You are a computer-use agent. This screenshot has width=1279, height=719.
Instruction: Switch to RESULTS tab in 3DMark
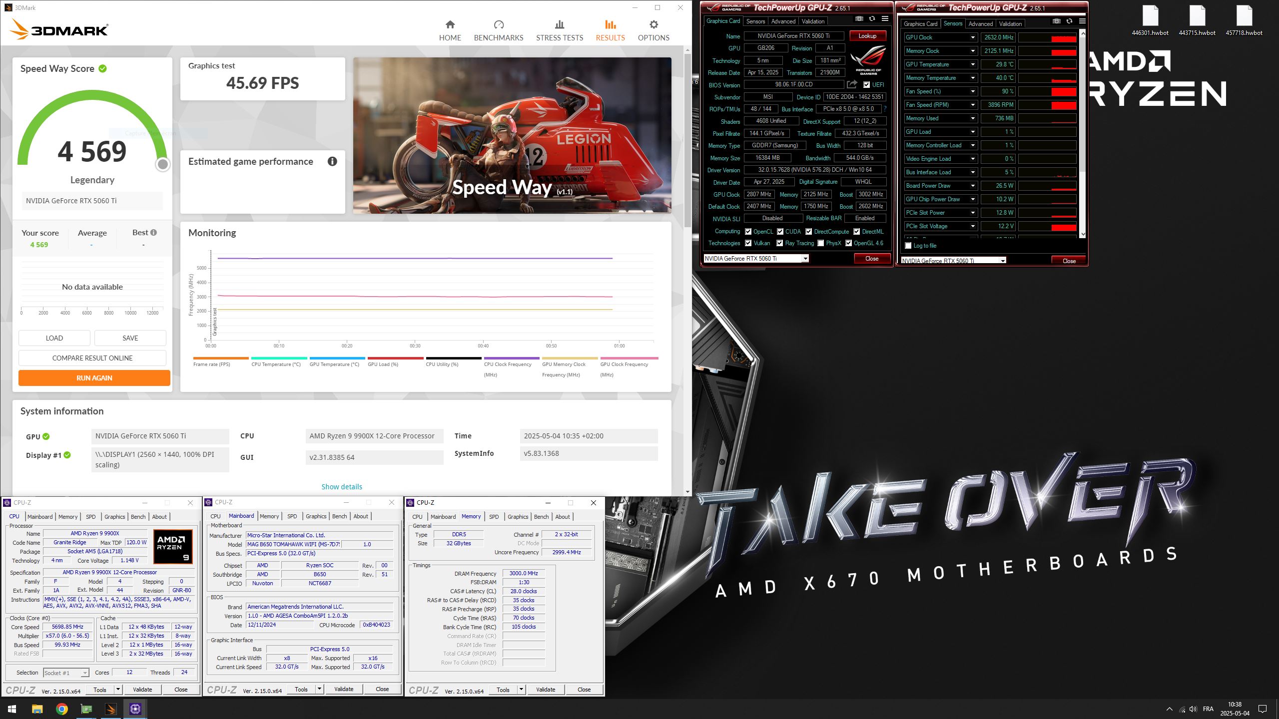click(610, 30)
